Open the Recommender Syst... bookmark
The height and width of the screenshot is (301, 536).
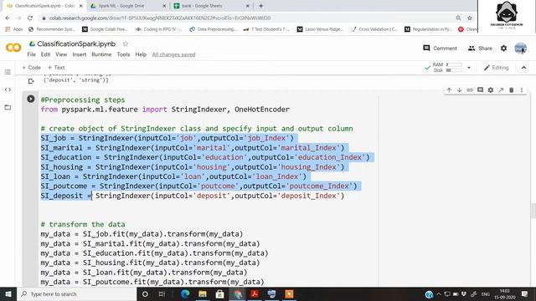(52, 29)
